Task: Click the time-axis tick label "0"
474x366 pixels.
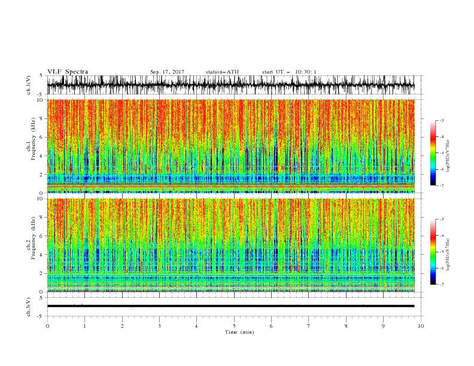Action: pos(47,326)
